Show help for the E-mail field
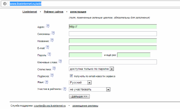The width and height of the screenshot is (180, 109). pos(47,47)
